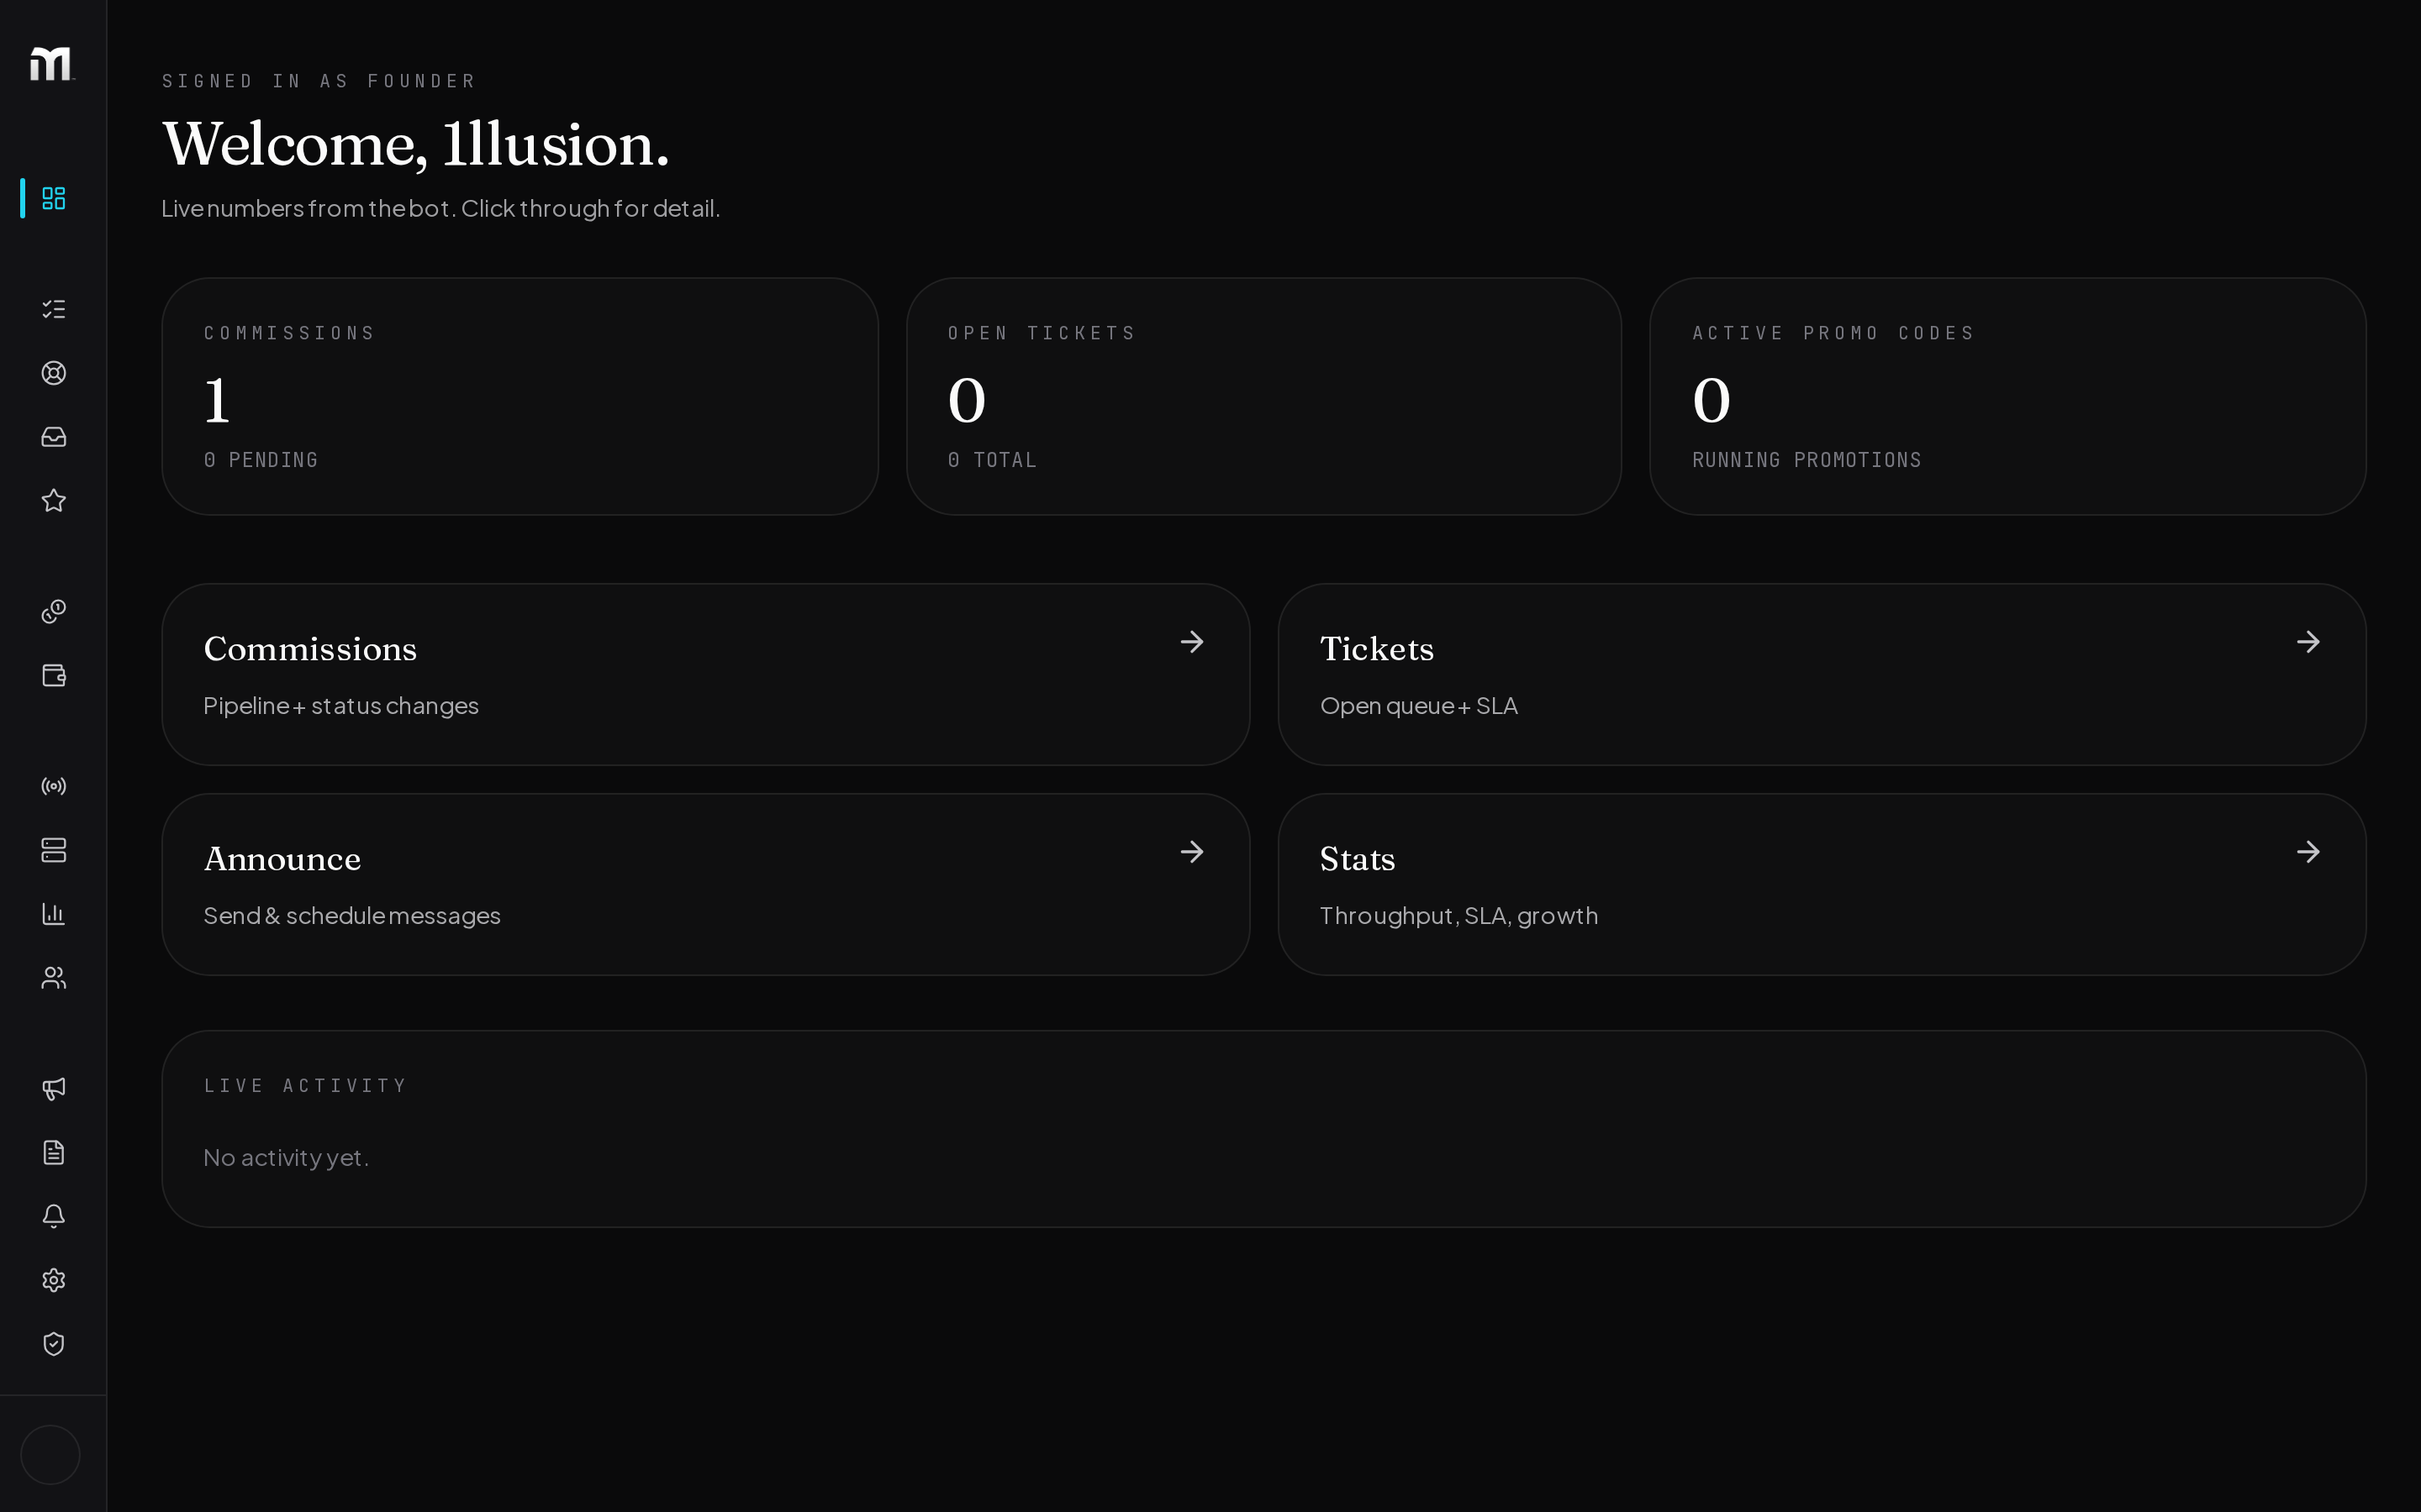This screenshot has height=1512, width=2421.
Task: Open the Commissions pipeline link card
Action: 705,675
